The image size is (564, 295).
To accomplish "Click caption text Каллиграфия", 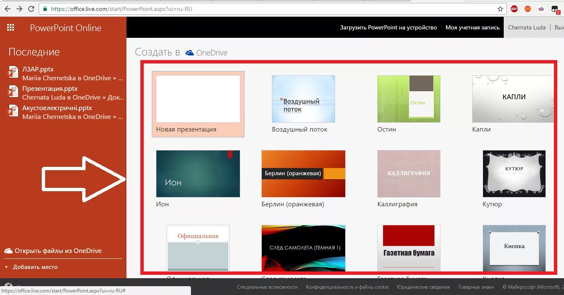I will coord(397,204).
